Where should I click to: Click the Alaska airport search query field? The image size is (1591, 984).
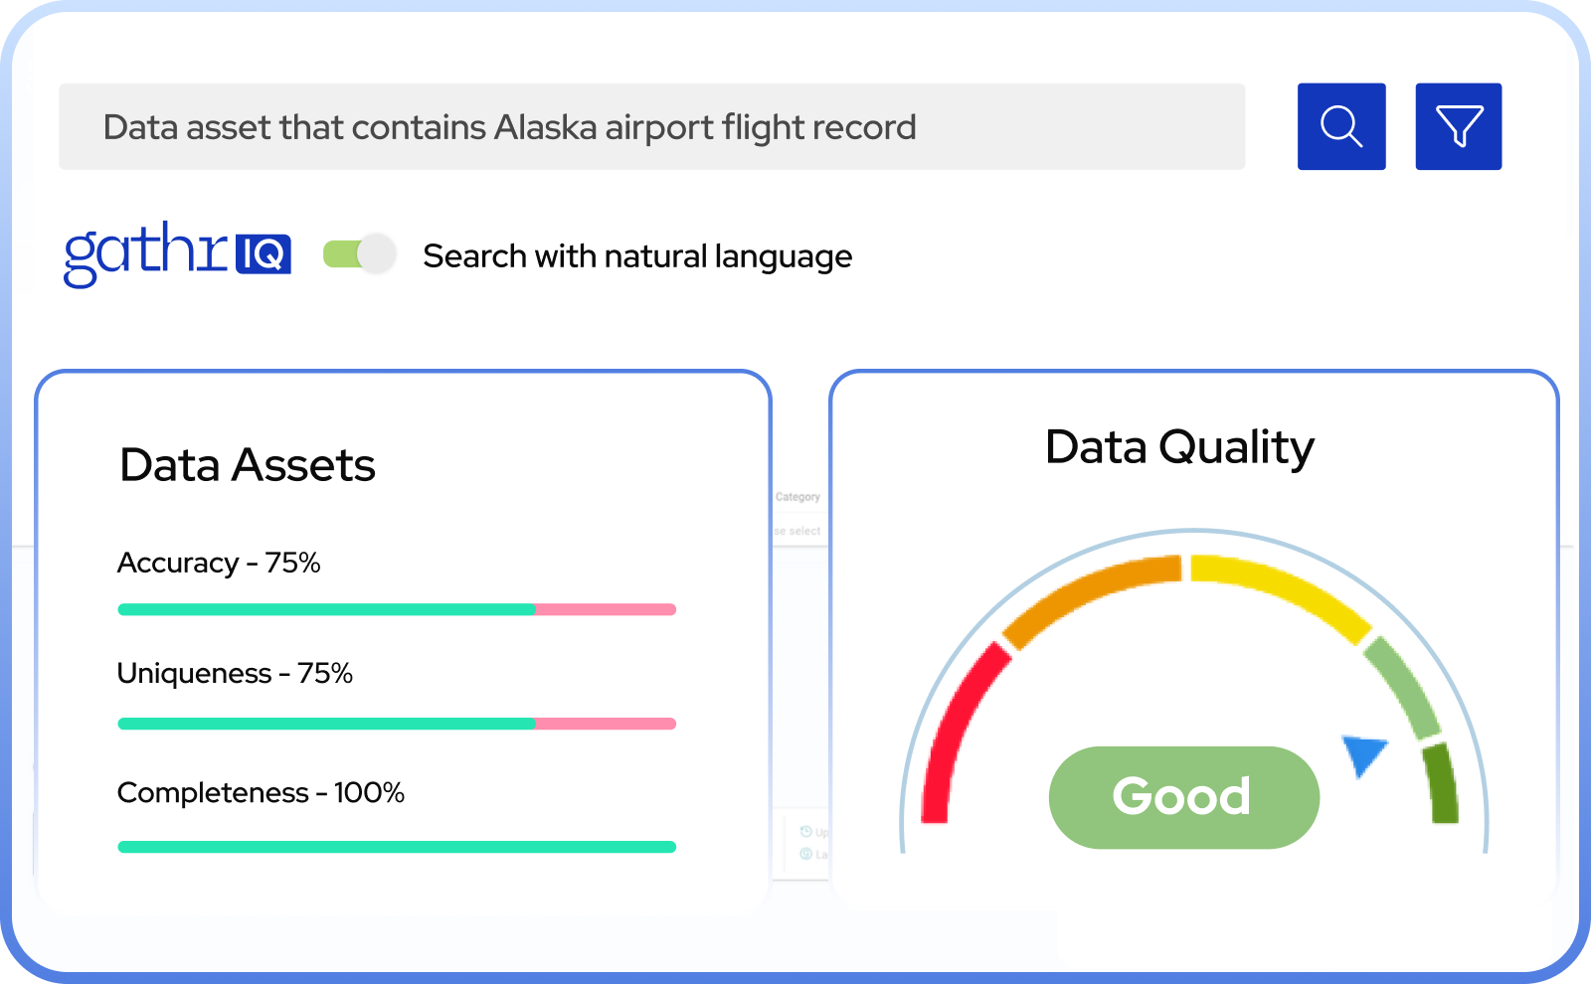pyautogui.click(x=651, y=127)
